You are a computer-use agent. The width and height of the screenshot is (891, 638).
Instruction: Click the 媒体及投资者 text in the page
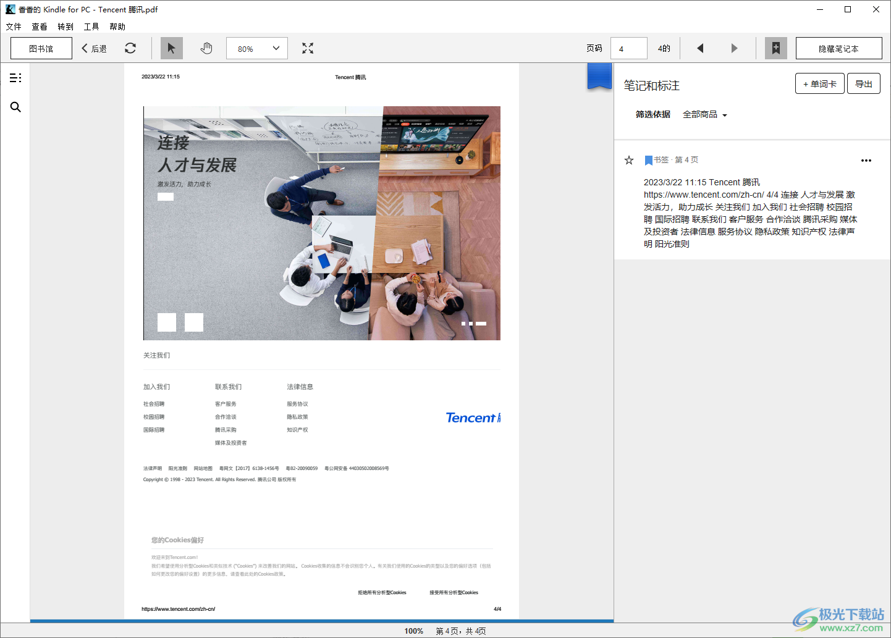(231, 443)
